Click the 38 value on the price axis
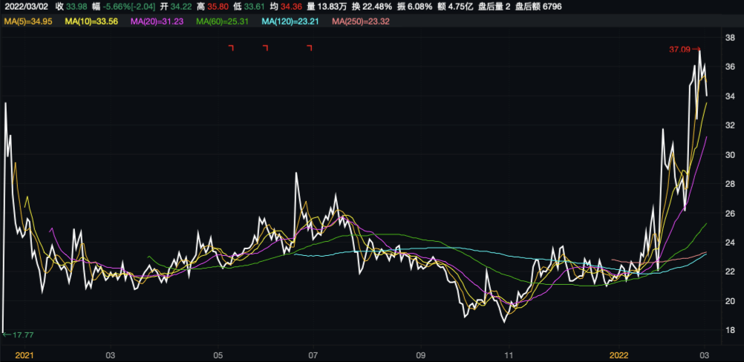The image size is (744, 362). coord(730,37)
